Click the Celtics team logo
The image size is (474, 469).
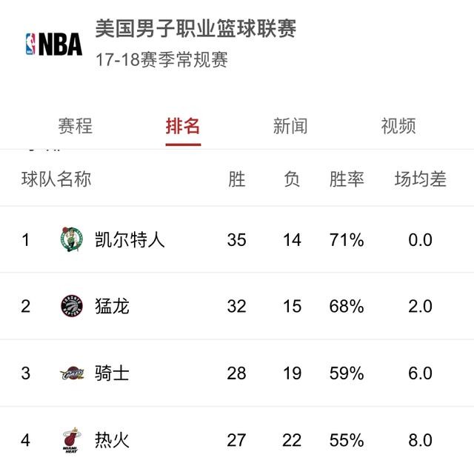tap(72, 239)
